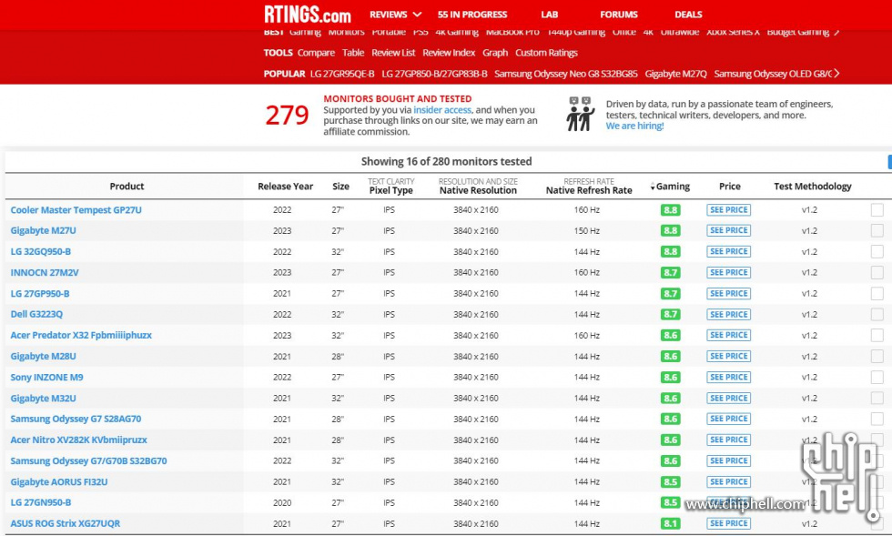Click the 8.7 score for Dell G3223Q
Screen dimensions: 892x536
point(670,314)
